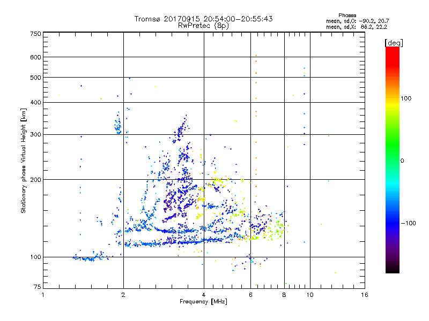Screen dimensions: 429x321
Task: Click y-axis tick label '600'
Action: point(35,57)
